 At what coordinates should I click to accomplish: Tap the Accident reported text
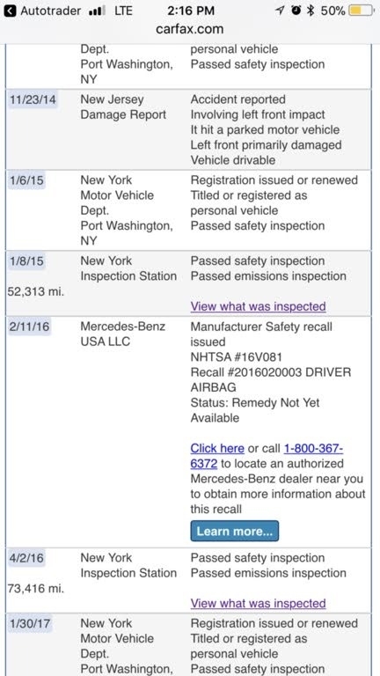[237, 99]
